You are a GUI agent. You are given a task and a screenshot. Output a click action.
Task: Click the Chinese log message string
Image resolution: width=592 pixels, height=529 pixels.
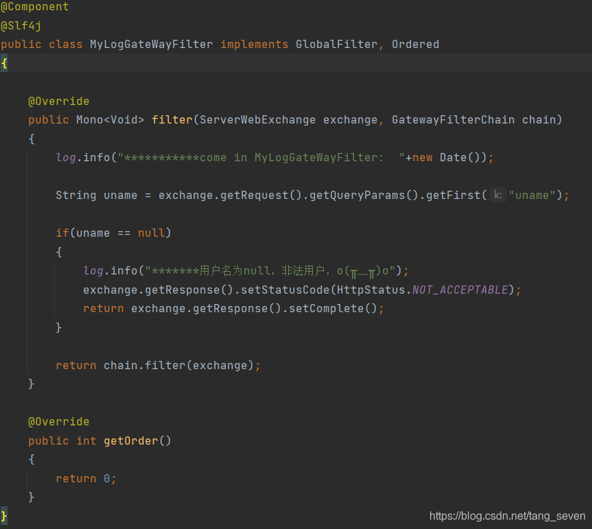[x=270, y=271]
